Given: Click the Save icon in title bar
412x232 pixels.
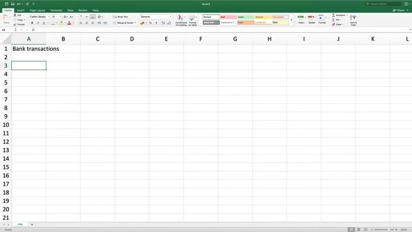Looking at the screenshot, I should click(x=12, y=4).
